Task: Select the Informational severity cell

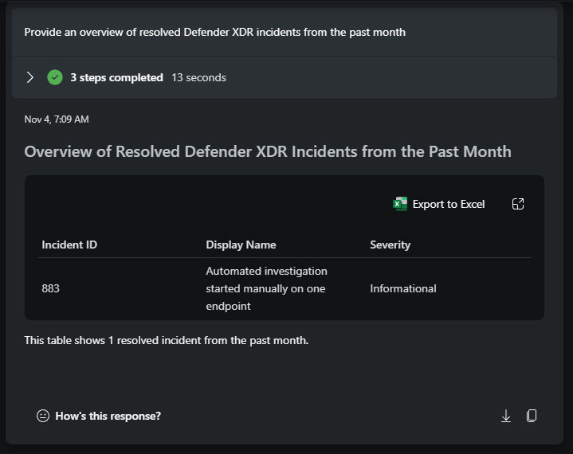Action: (x=403, y=288)
